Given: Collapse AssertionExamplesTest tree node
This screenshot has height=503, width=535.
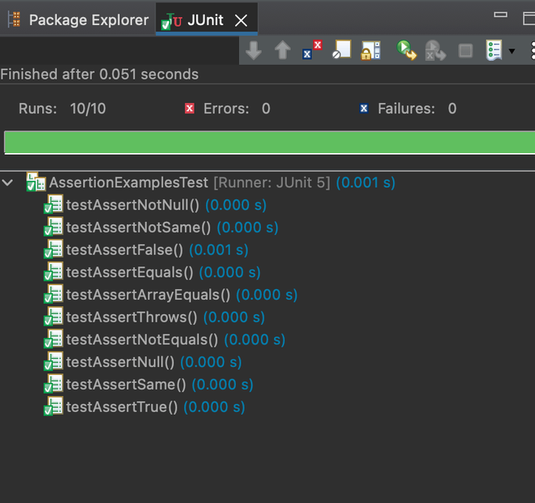Looking at the screenshot, I should point(7,182).
